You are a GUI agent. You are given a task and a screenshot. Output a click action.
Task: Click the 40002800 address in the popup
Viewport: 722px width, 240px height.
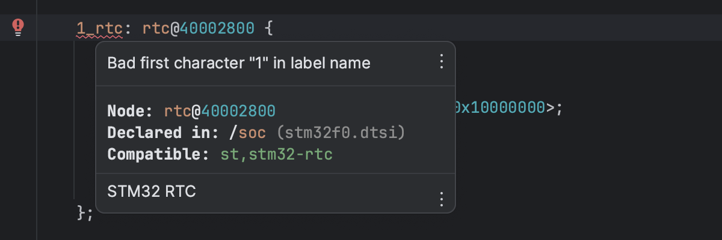[x=238, y=111]
